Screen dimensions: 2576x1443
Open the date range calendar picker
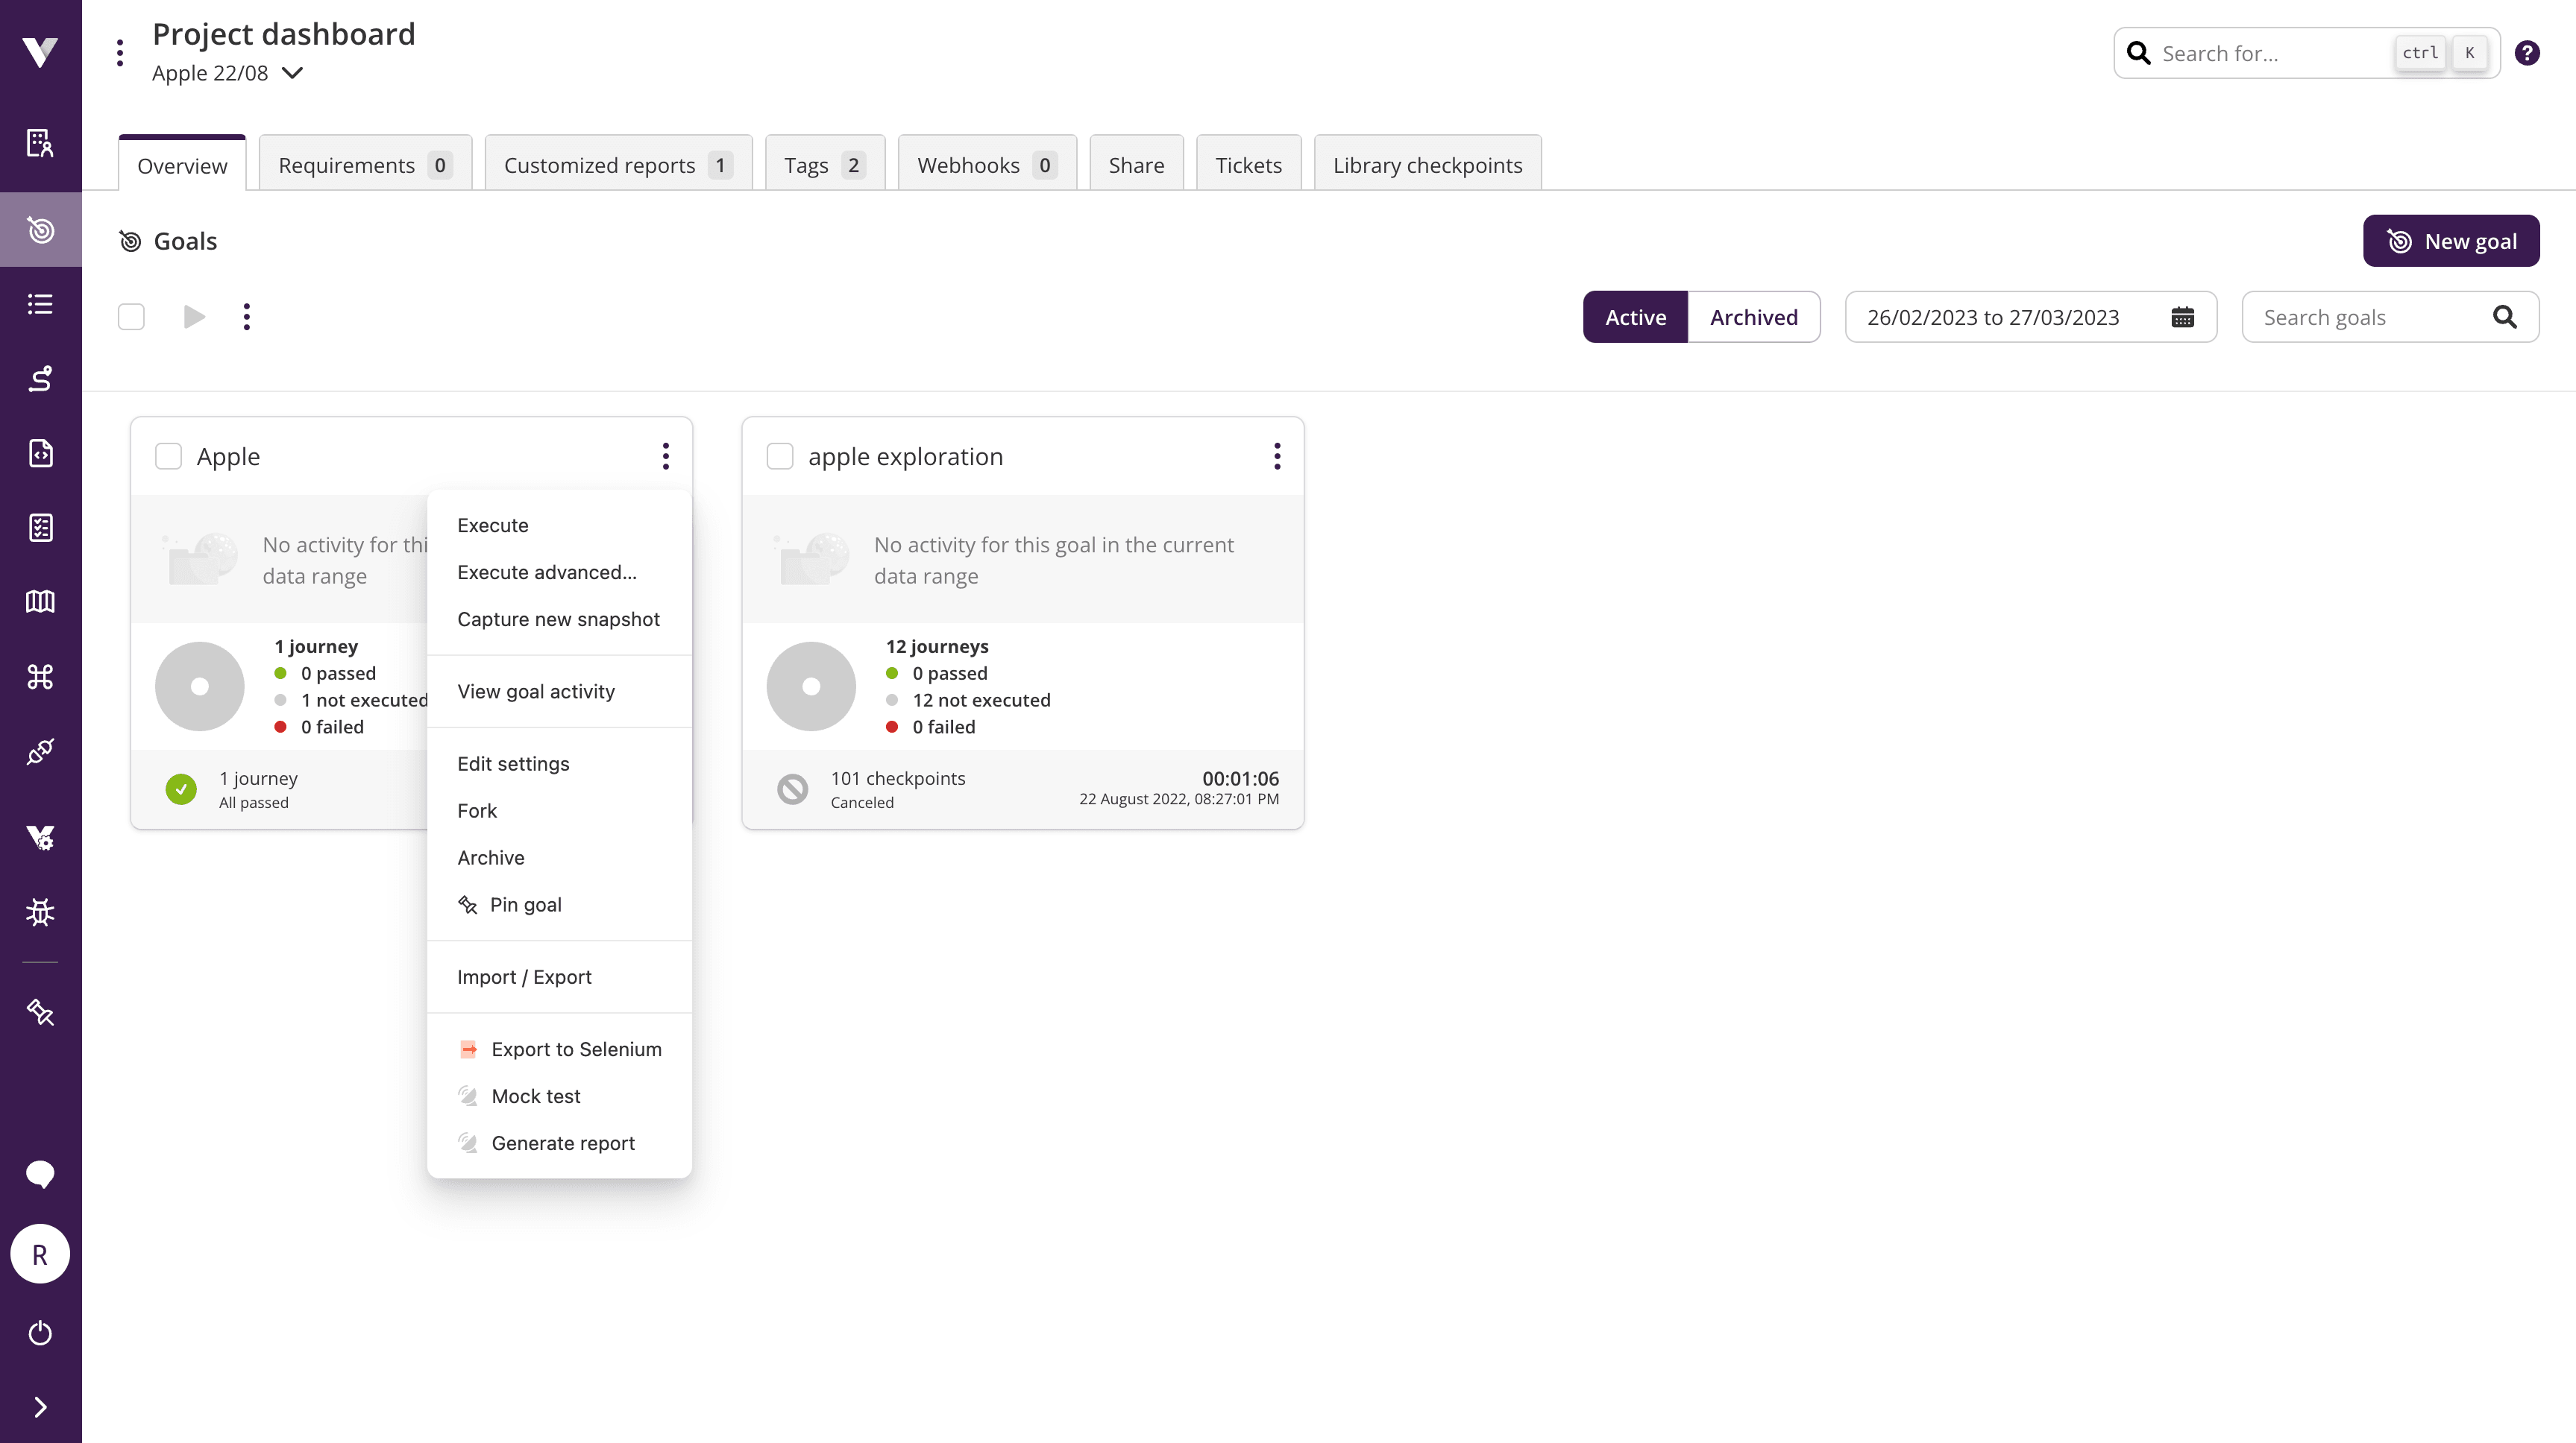point(2183,317)
